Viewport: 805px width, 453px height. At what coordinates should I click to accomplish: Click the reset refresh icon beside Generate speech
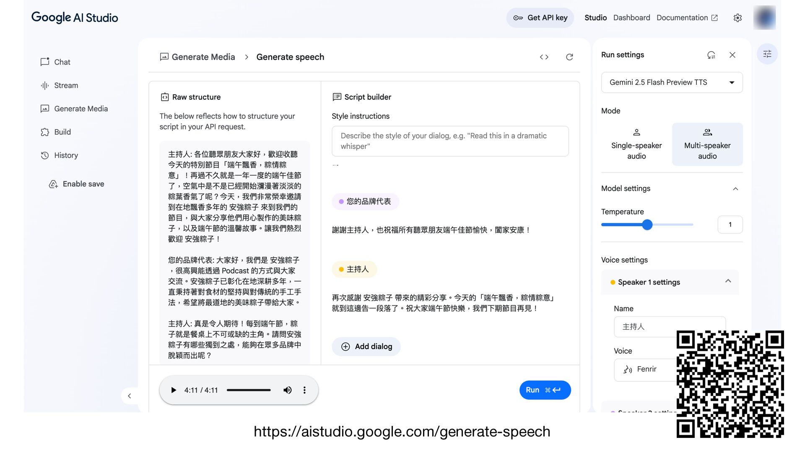pos(569,57)
